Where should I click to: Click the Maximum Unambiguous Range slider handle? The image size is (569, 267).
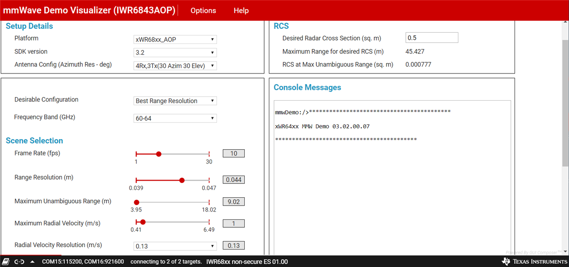point(136,202)
